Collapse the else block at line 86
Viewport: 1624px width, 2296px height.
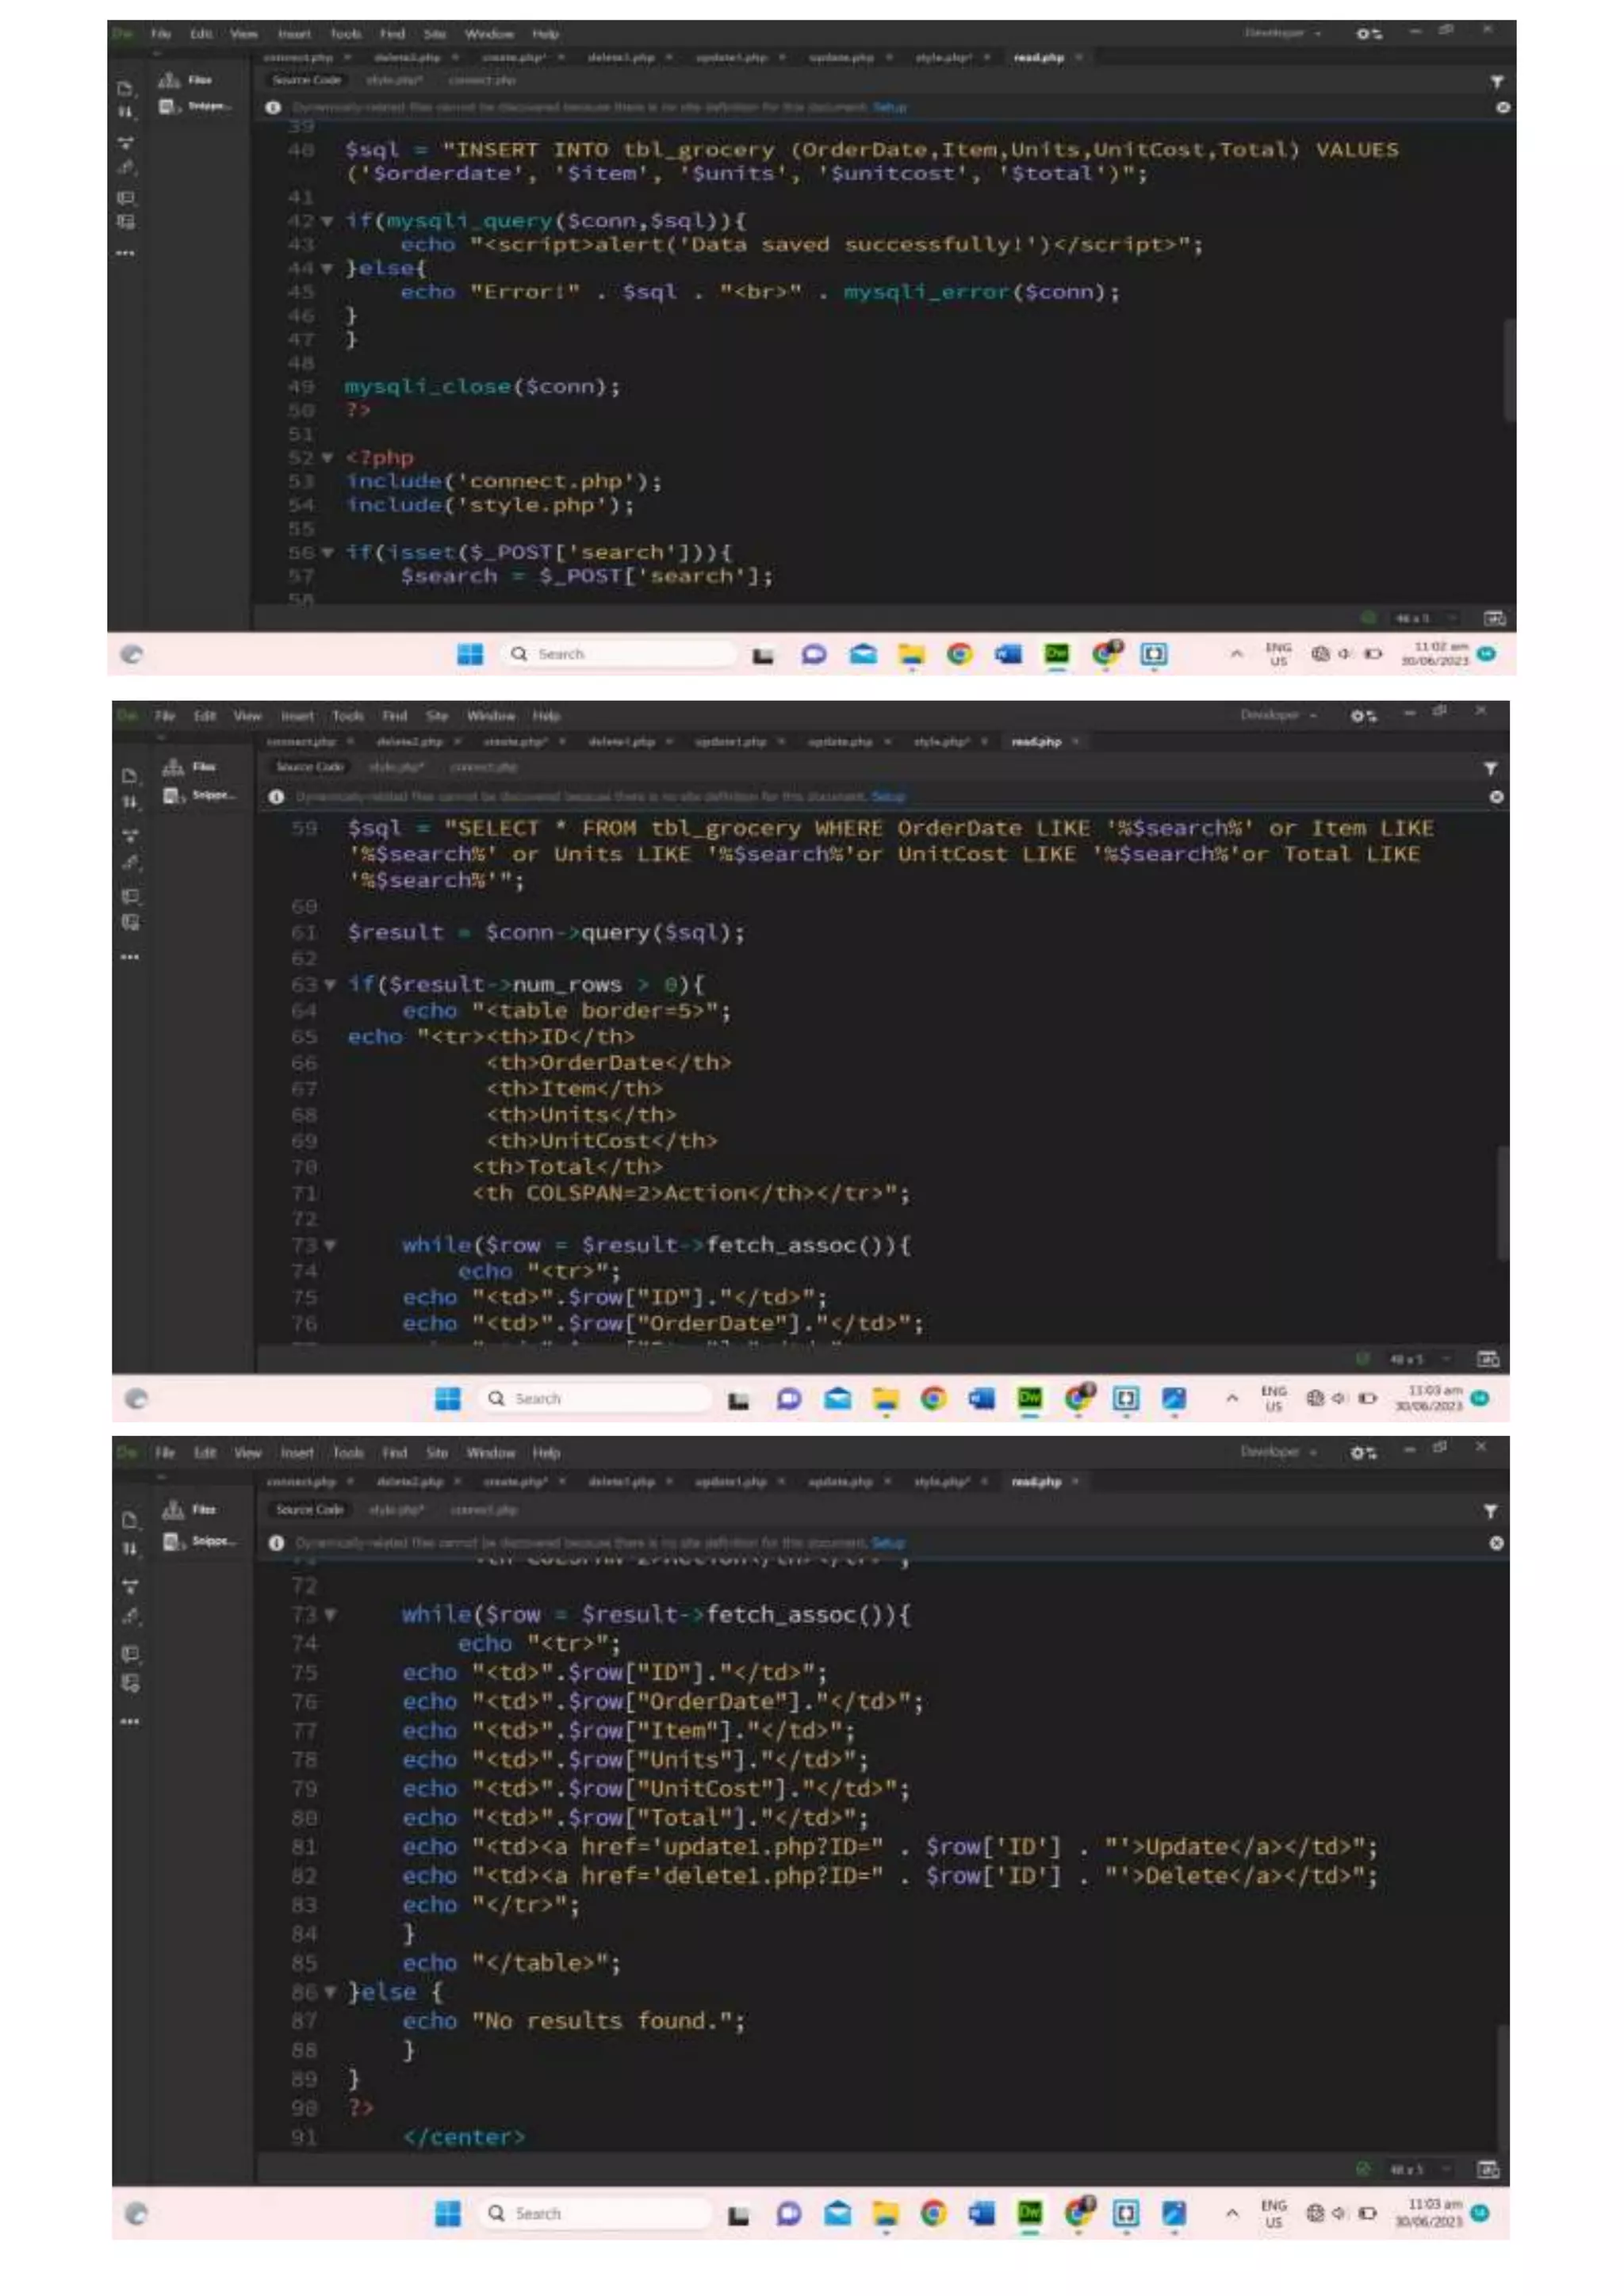point(329,1992)
